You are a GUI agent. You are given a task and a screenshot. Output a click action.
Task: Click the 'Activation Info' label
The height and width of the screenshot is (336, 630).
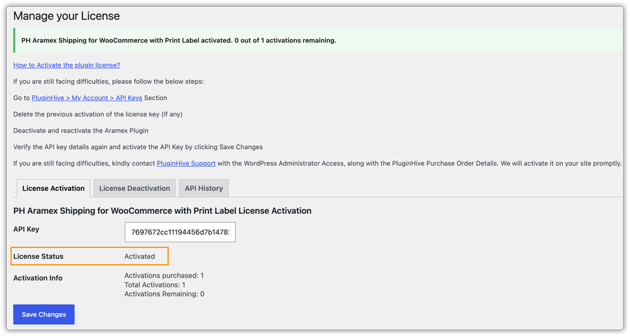pyautogui.click(x=38, y=277)
